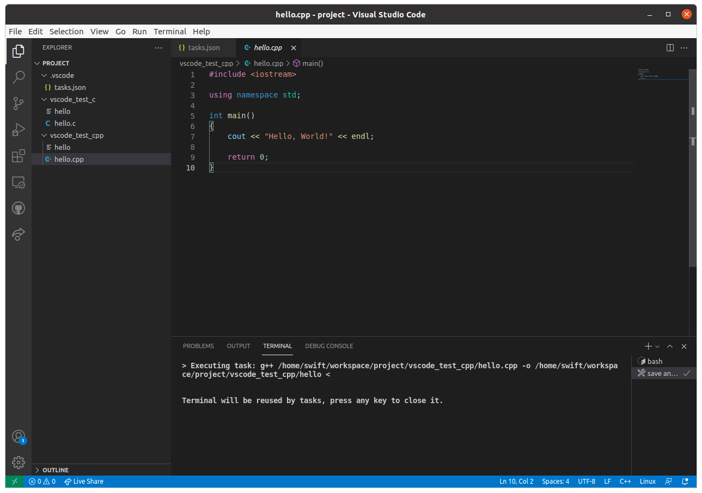Open hello.cpp in the explorer tree
This screenshot has width=702, height=493.
[101, 159]
